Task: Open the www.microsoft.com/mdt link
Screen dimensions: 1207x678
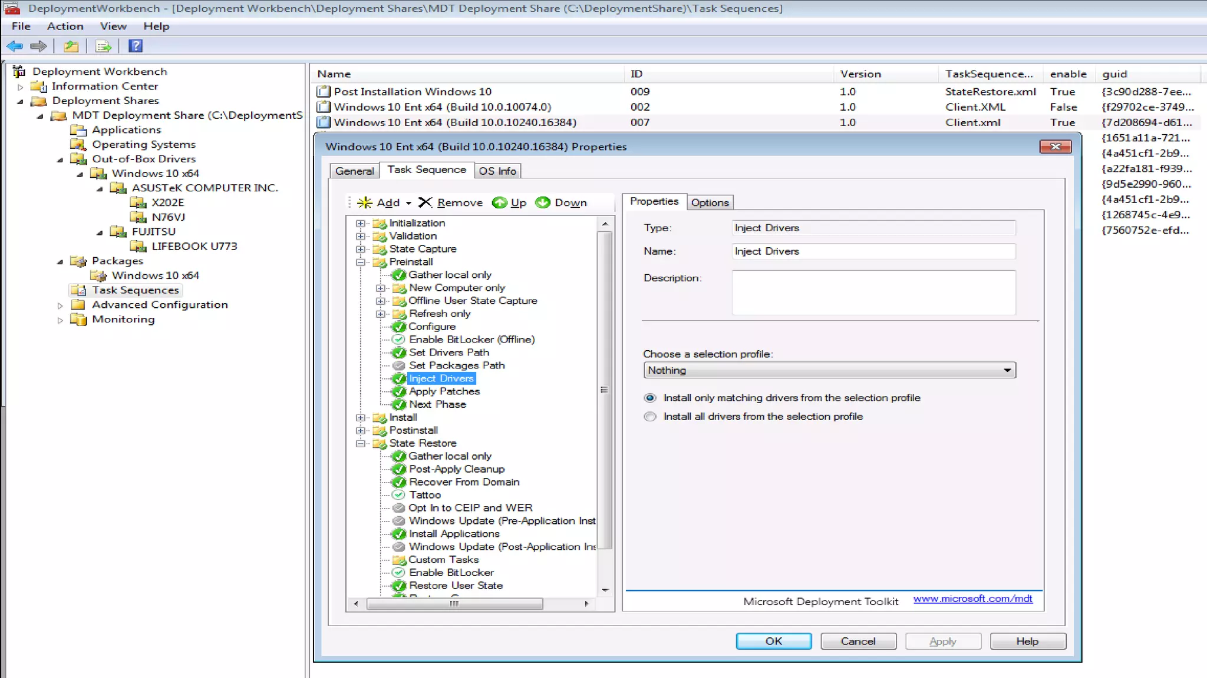Action: point(972,599)
